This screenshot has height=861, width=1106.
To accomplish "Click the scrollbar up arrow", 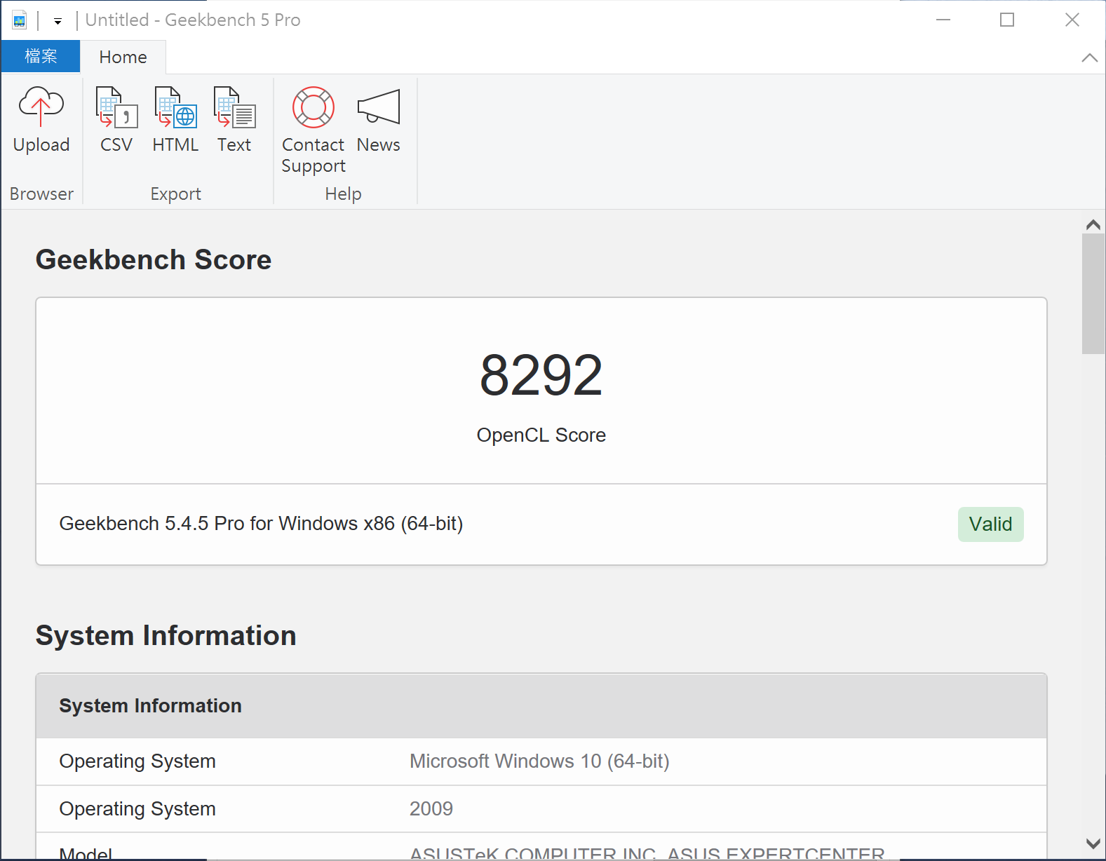I will 1093,225.
